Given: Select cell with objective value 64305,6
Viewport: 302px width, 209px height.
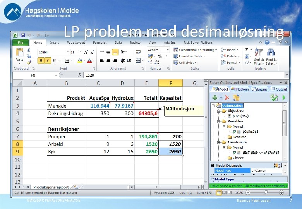Looking at the screenshot, I should pyautogui.click(x=147, y=113).
